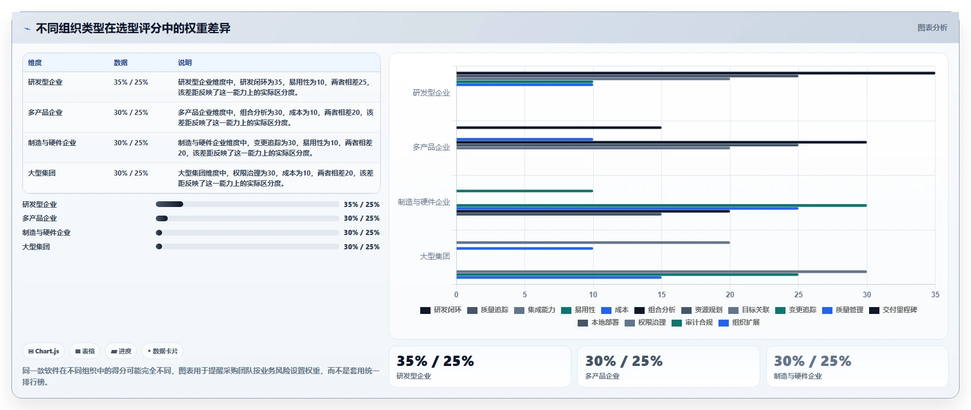Click the footnote text starting 同一款软件

pyautogui.click(x=201, y=376)
